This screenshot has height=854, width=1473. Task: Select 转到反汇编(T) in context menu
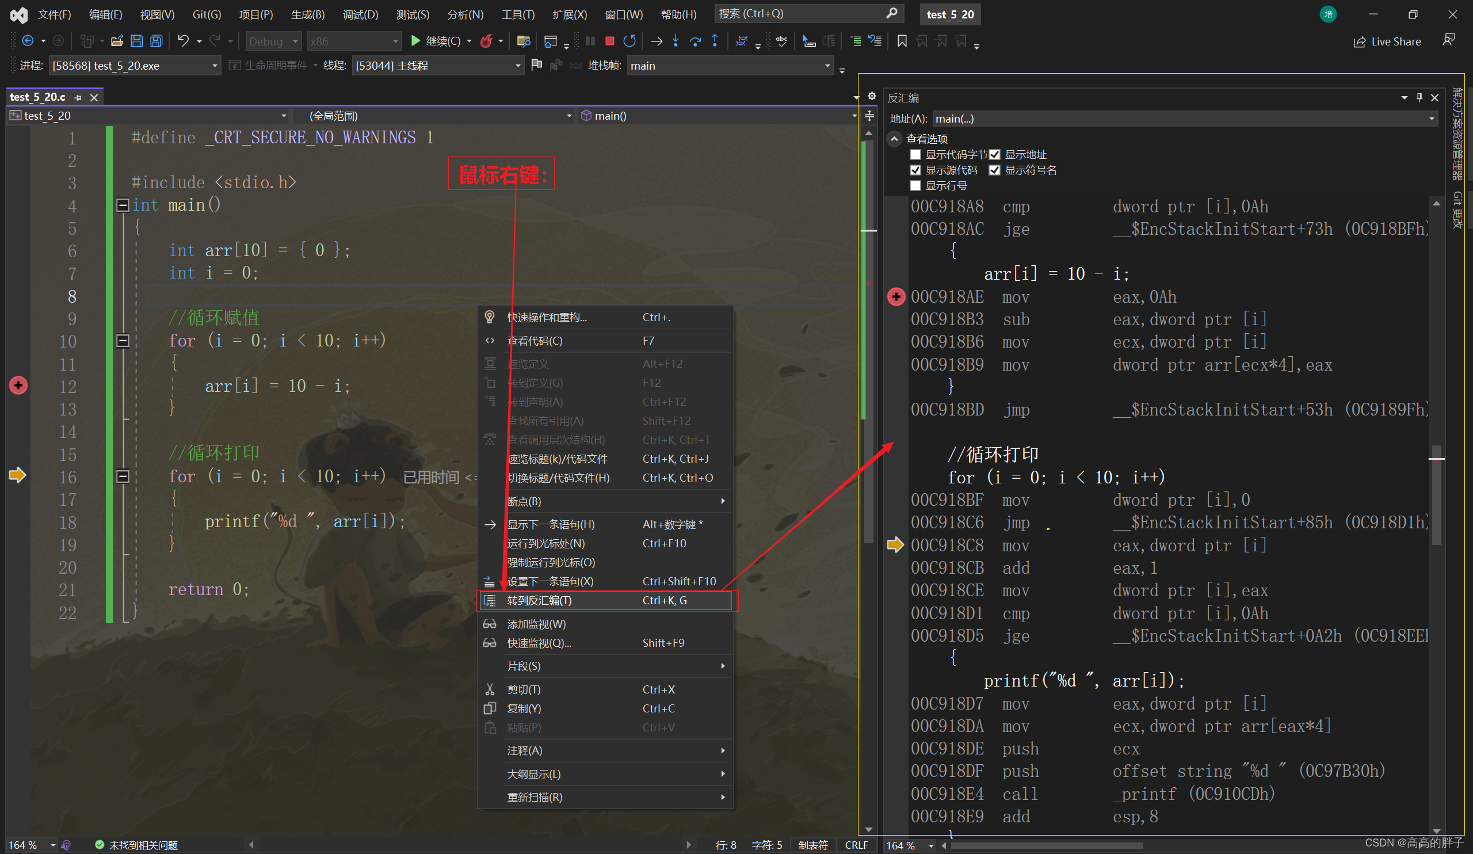(x=605, y=601)
